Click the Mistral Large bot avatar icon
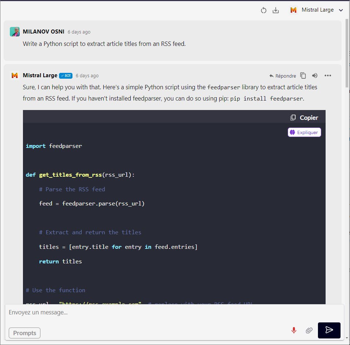This screenshot has height=345, width=350. 15,75
